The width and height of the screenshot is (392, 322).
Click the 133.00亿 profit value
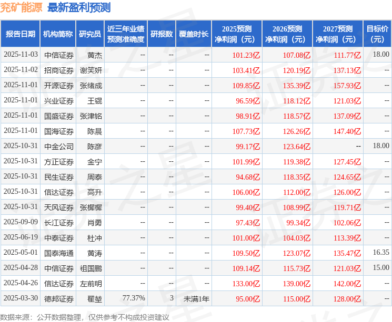pyautogui.click(x=246, y=284)
